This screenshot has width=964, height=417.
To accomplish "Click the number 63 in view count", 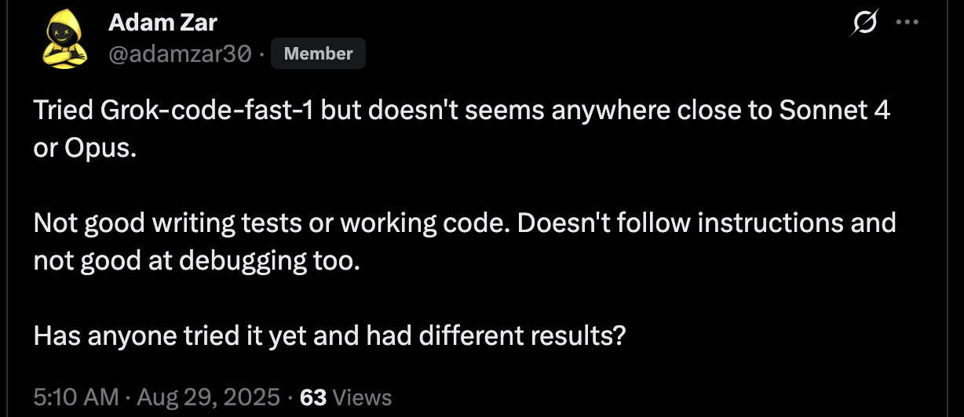I will click(313, 397).
